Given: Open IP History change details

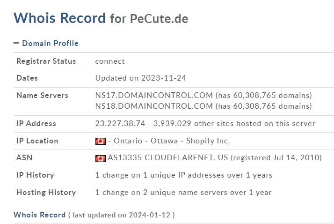Looking at the screenshot, I should coord(184,175).
